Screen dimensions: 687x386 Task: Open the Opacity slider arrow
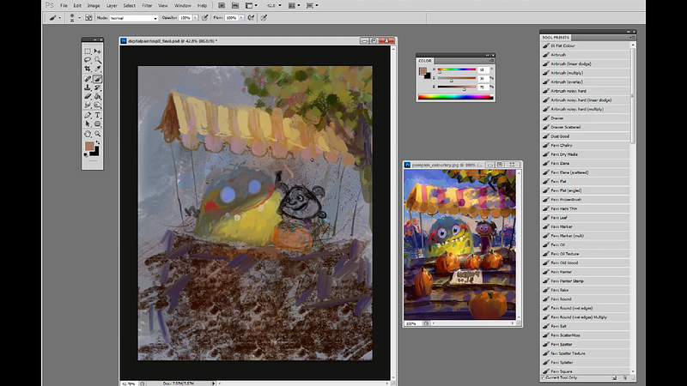[x=195, y=18]
